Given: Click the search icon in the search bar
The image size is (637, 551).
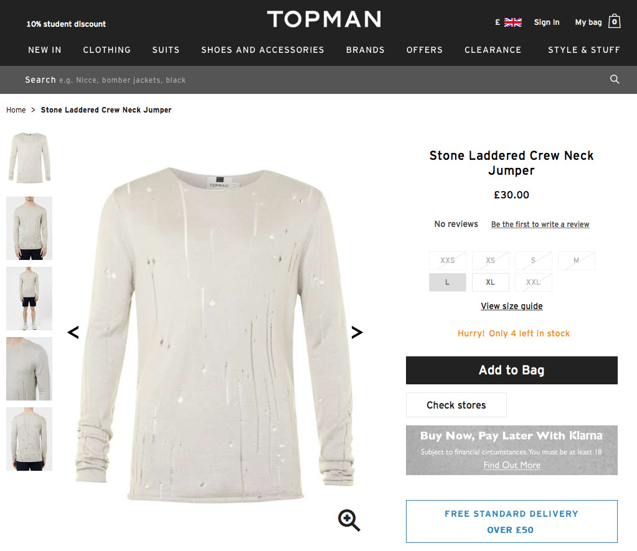Looking at the screenshot, I should (614, 80).
